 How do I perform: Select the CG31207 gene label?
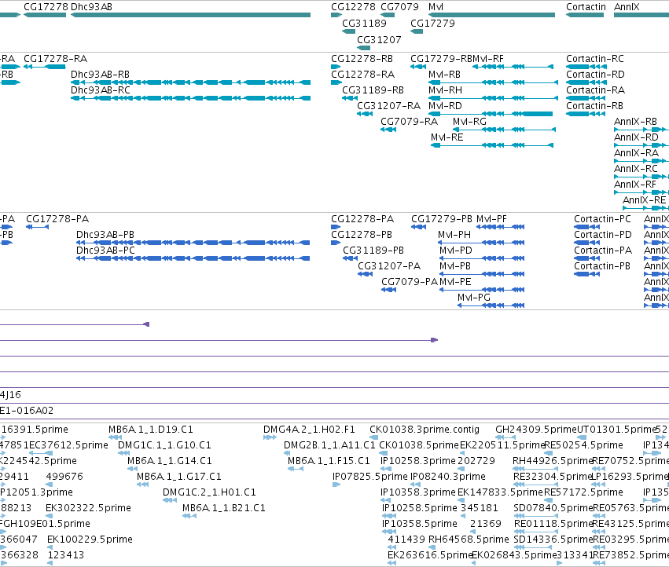pyautogui.click(x=379, y=39)
